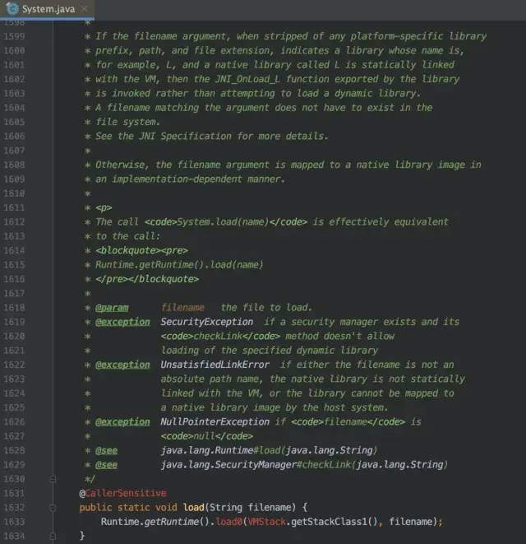Click the @exception tag before SecurityException
This screenshot has width=526, height=544.
click(x=122, y=322)
